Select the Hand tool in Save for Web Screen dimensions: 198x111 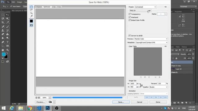point(31,7)
